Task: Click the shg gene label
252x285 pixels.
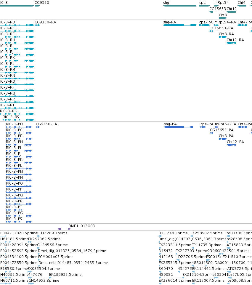Action: (166, 3)
